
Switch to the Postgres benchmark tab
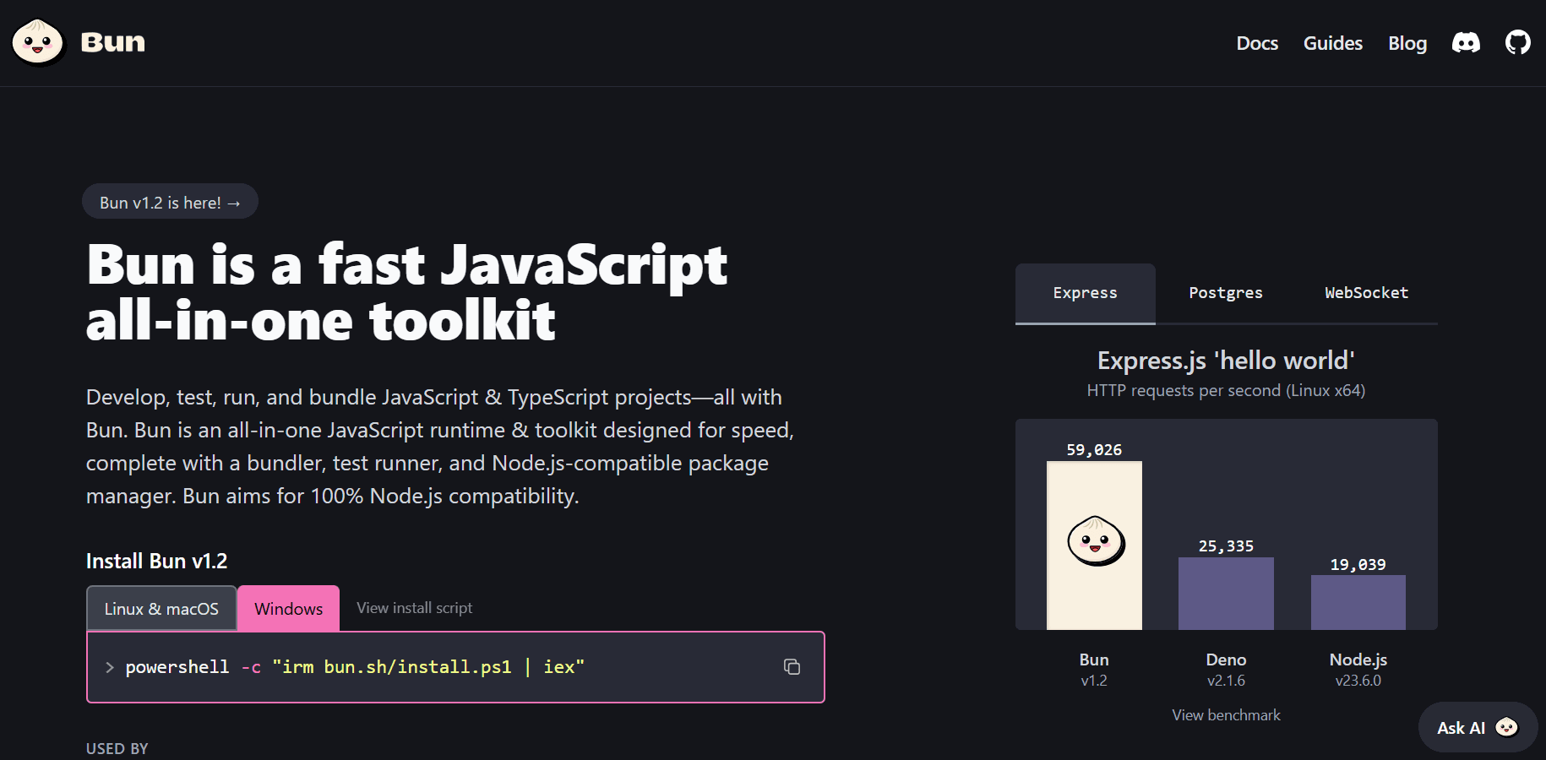pos(1225,293)
